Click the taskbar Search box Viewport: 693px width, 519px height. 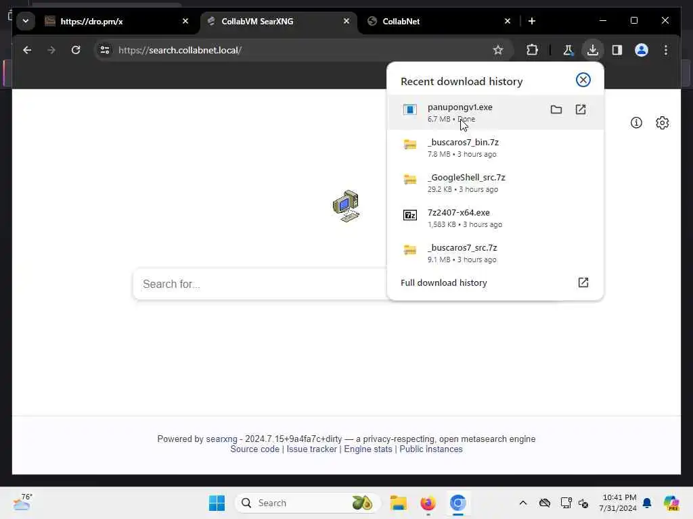(308, 503)
